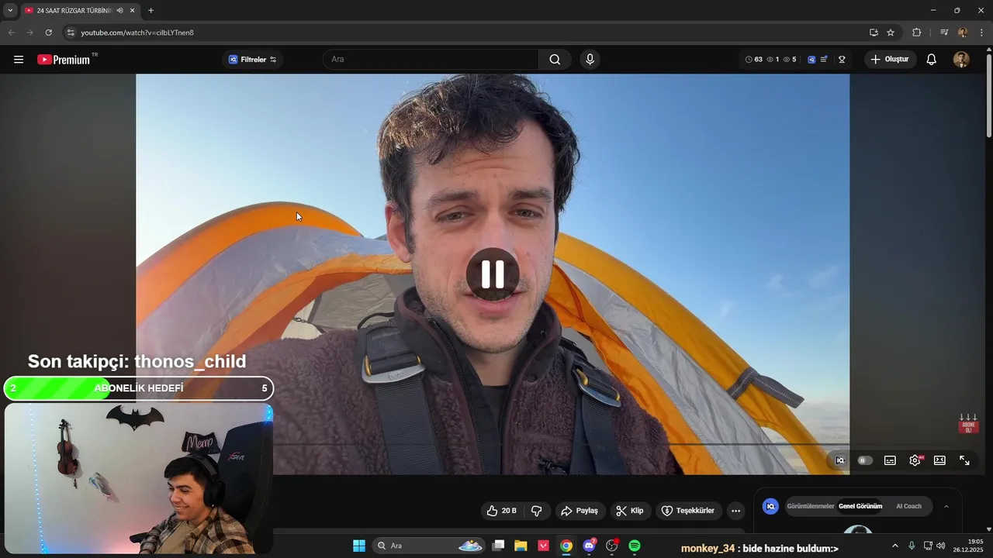Switch to the Görüntülenmeler tab
The height and width of the screenshot is (558, 993).
click(811, 506)
